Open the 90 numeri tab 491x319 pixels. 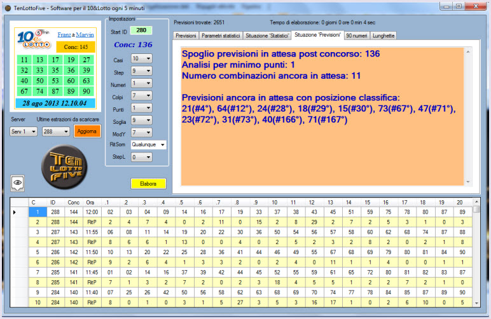(357, 36)
